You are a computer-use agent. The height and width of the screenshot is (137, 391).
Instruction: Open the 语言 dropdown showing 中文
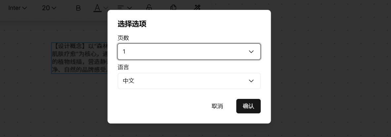(x=189, y=81)
